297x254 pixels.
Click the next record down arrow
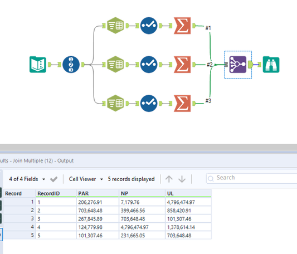coord(182,179)
